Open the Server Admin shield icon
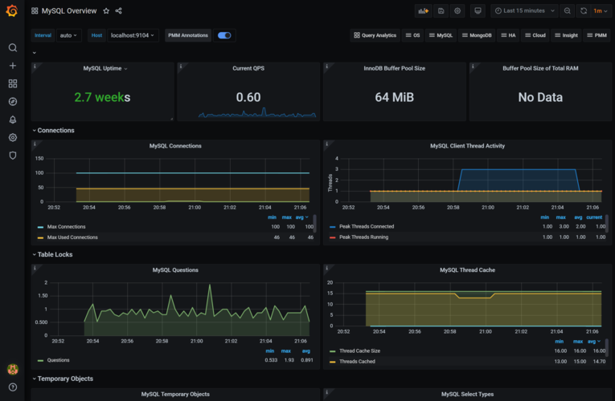615x401 pixels. [x=13, y=156]
